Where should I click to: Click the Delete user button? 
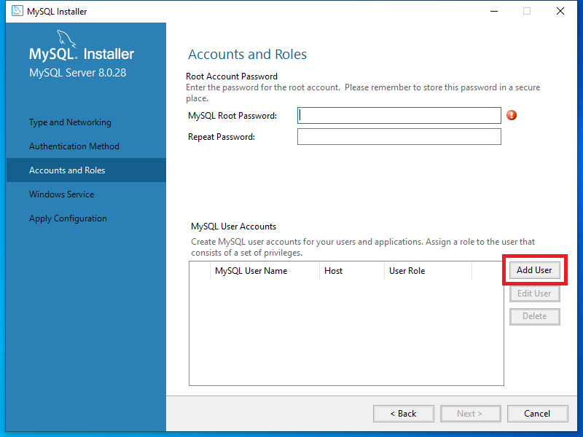click(x=534, y=316)
